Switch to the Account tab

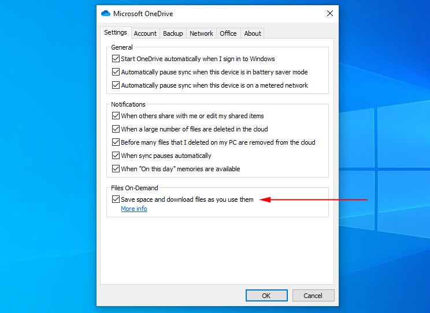(x=145, y=33)
